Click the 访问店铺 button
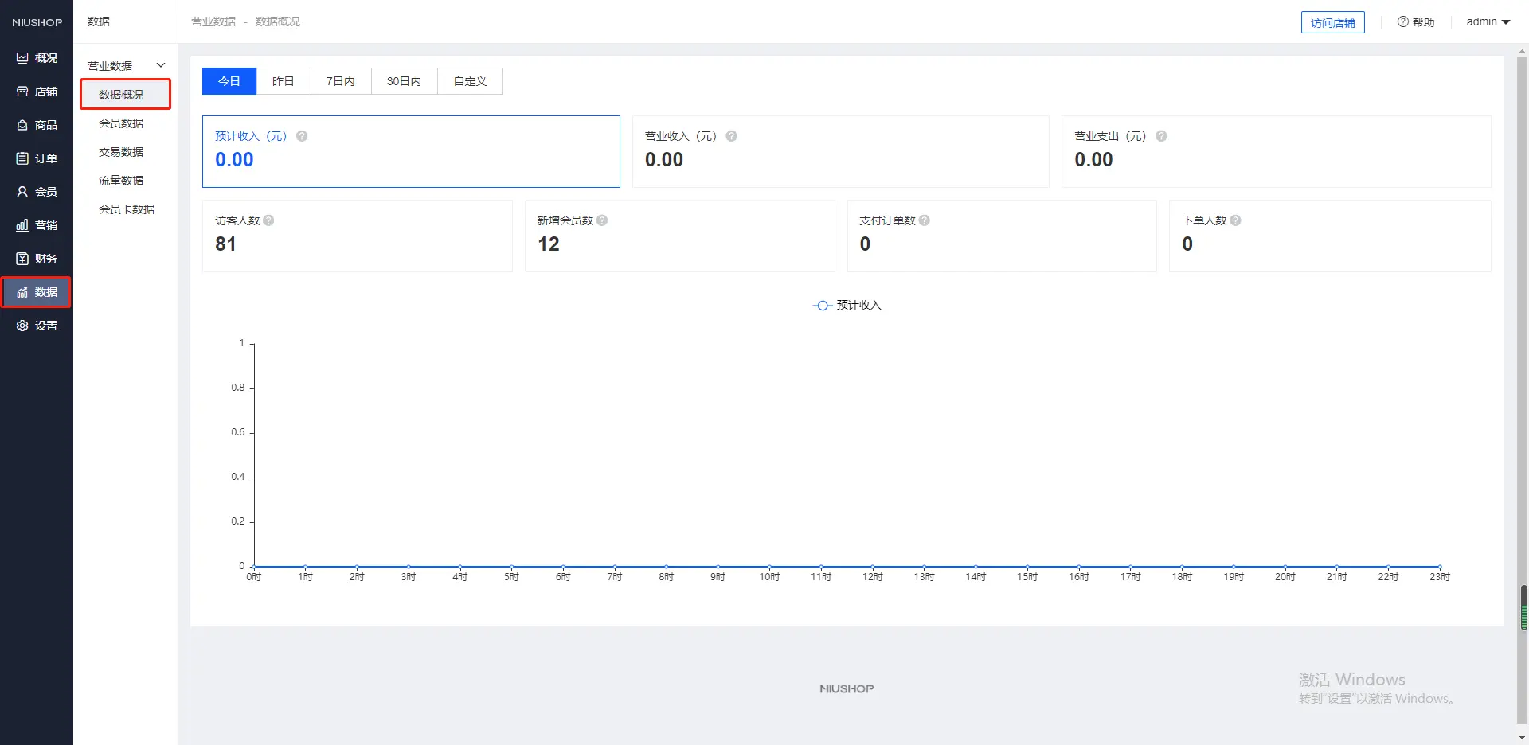 tap(1332, 22)
